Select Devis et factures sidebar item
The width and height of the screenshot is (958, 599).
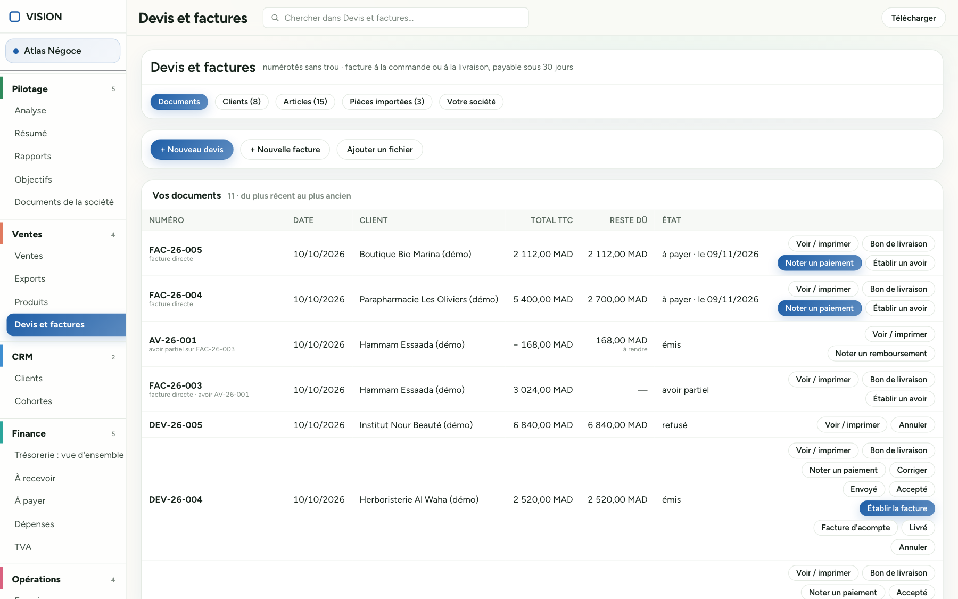[x=66, y=324]
